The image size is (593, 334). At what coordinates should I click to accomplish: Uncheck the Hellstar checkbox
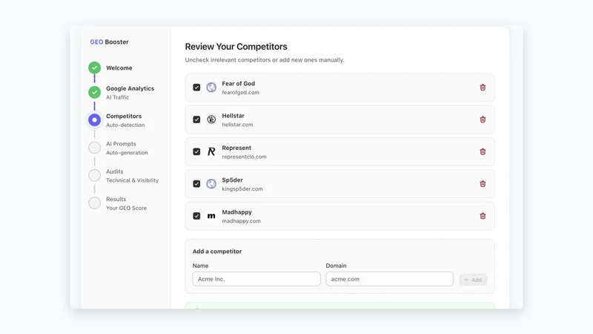coord(196,119)
